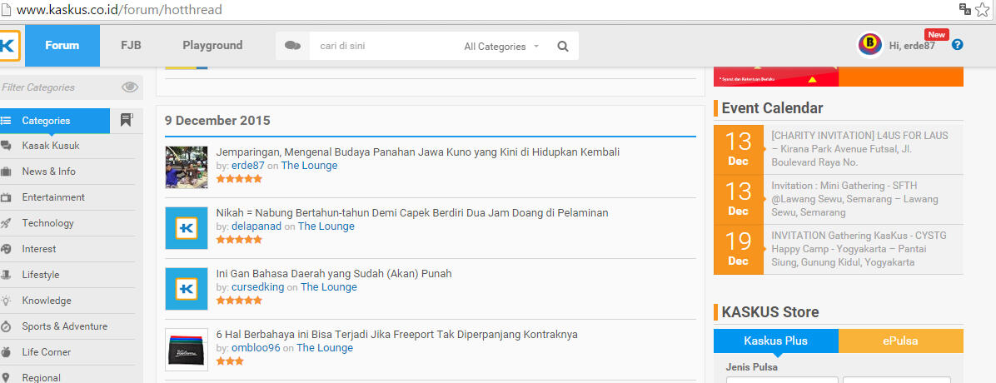This screenshot has width=996, height=383.
Task: Click the Freeport thread thumbnail
Action: (x=186, y=350)
